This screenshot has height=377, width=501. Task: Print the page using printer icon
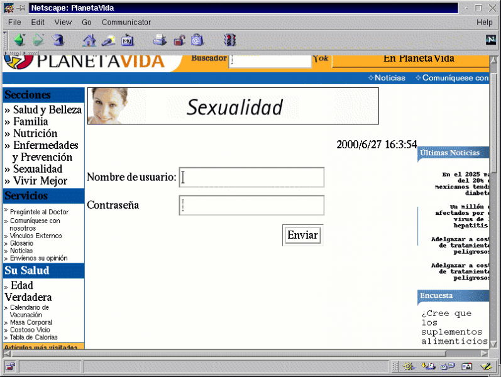coord(160,40)
